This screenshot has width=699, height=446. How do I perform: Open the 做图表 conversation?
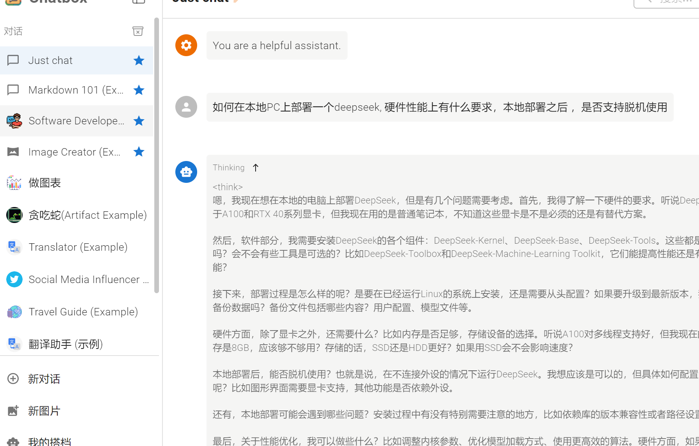(76, 182)
